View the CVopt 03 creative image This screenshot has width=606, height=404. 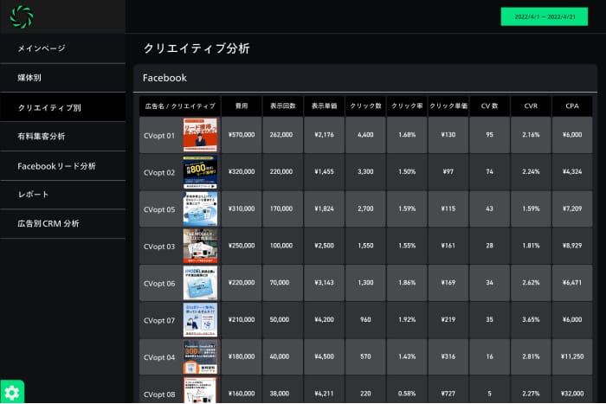point(200,247)
